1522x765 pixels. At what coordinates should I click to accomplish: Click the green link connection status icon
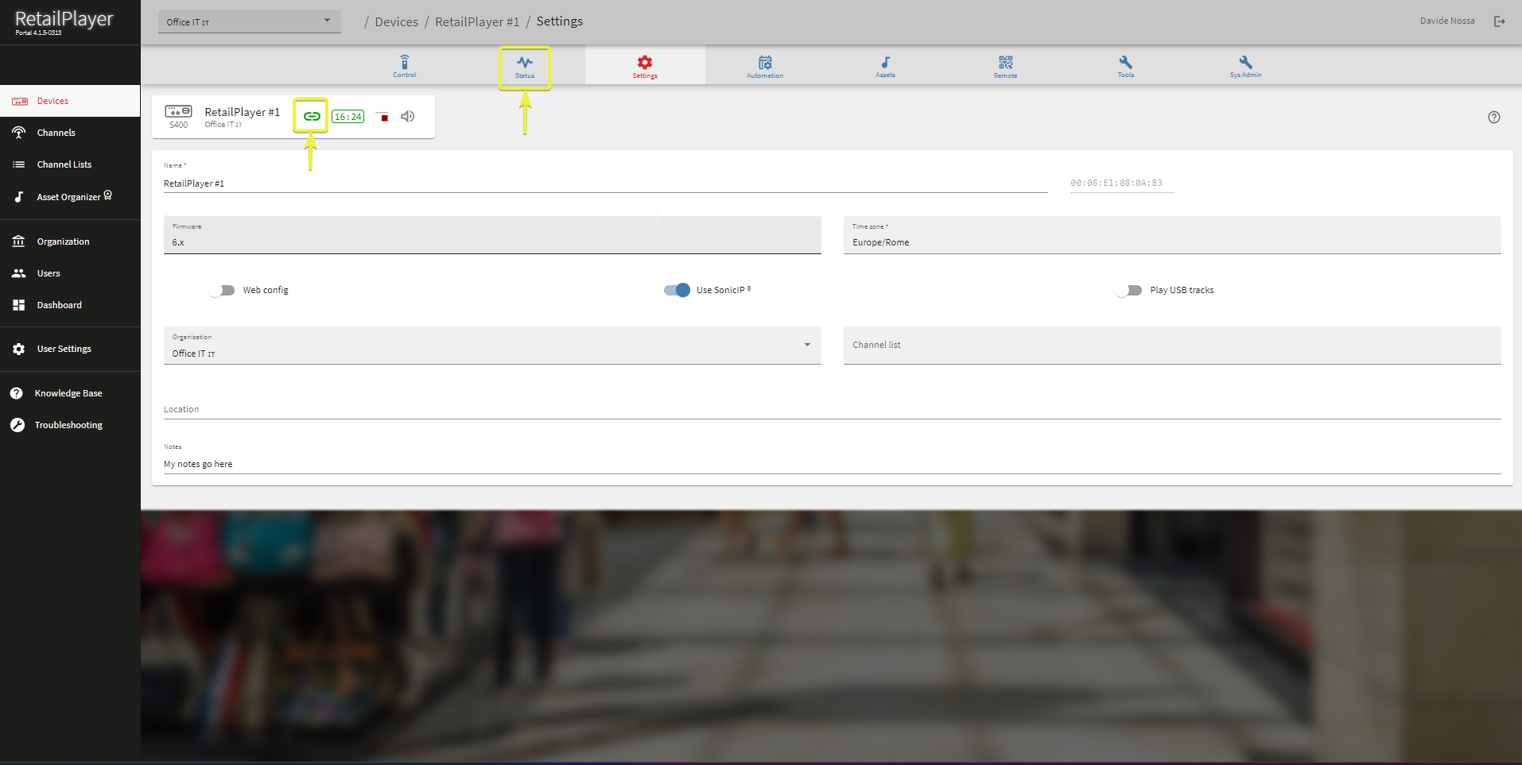[x=312, y=117]
